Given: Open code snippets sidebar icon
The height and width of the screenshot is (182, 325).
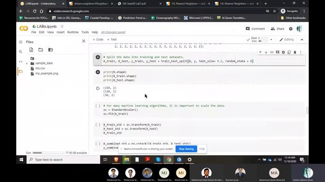Looking at the screenshot, I should [20, 62].
